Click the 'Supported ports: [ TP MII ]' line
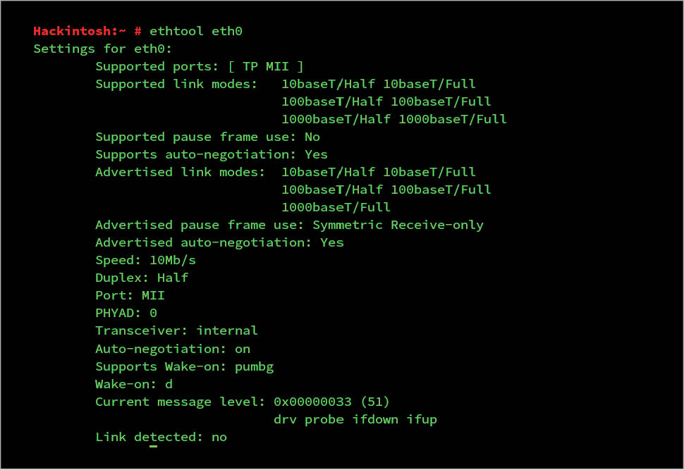This screenshot has height=470, width=684. (200, 66)
